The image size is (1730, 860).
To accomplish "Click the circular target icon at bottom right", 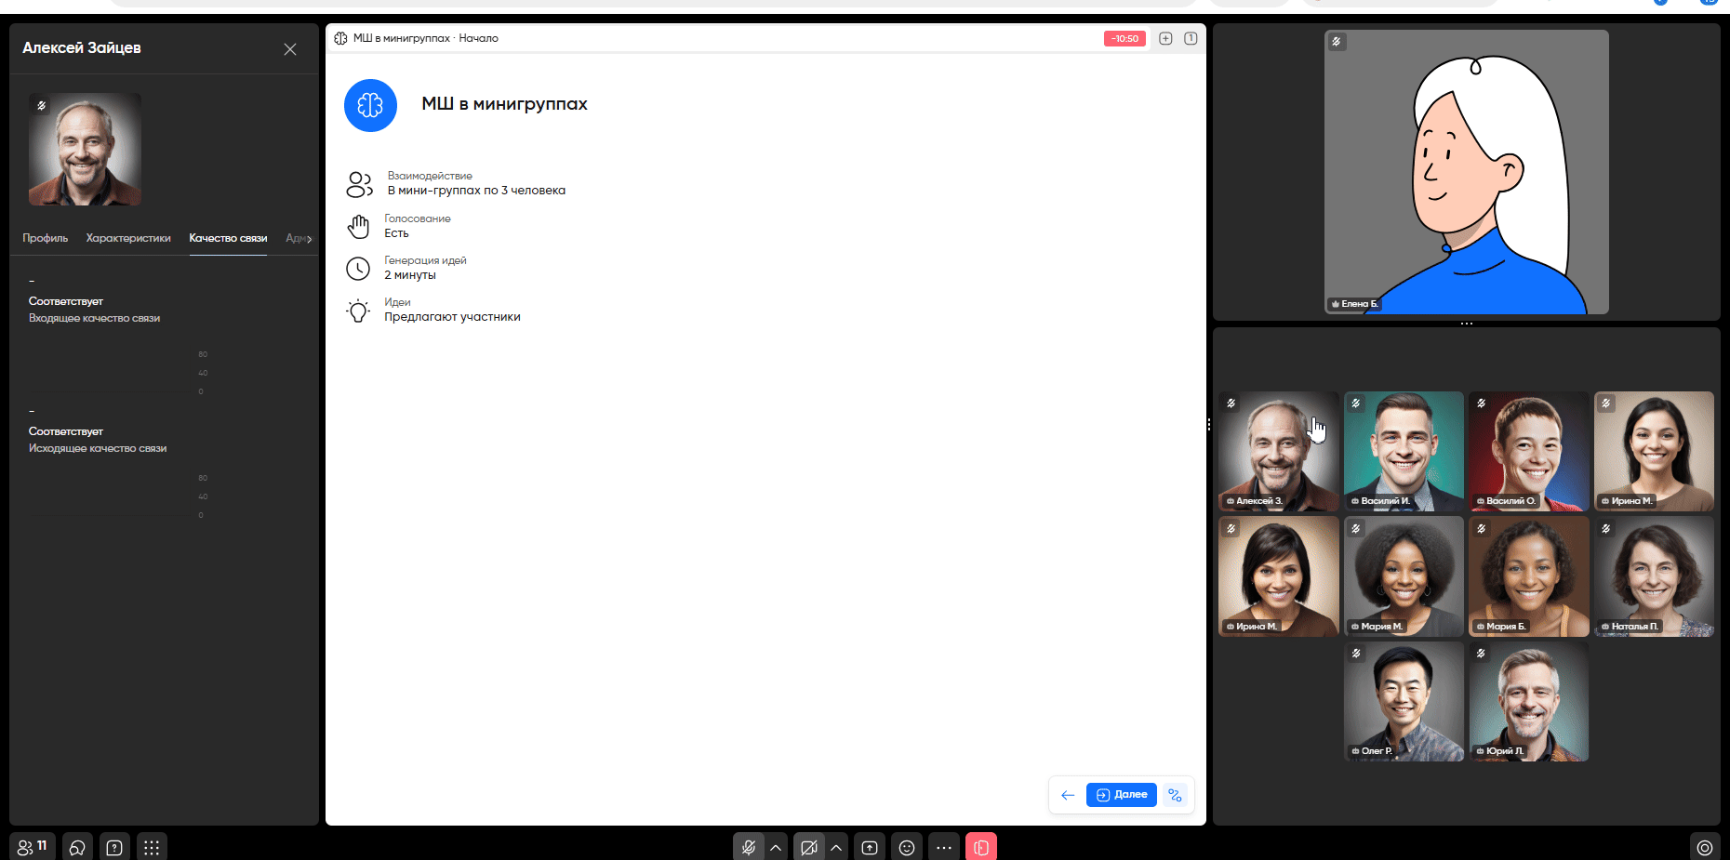I will tap(1705, 847).
